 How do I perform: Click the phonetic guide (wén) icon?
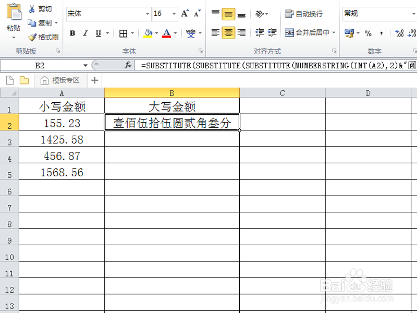pyautogui.click(x=191, y=33)
